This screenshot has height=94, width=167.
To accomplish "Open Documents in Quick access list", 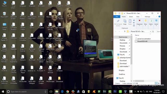I will coord(123,43).
